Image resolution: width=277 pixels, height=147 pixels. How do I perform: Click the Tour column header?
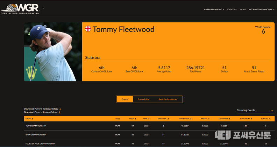(118, 119)
